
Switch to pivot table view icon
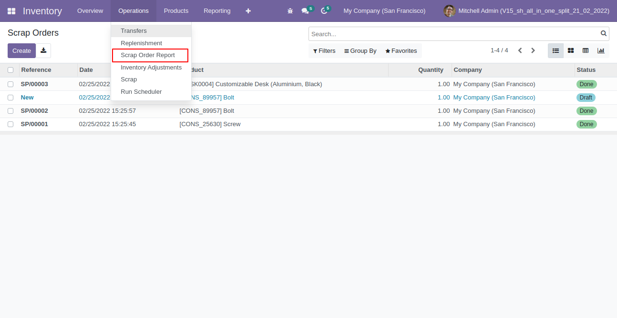(x=586, y=50)
